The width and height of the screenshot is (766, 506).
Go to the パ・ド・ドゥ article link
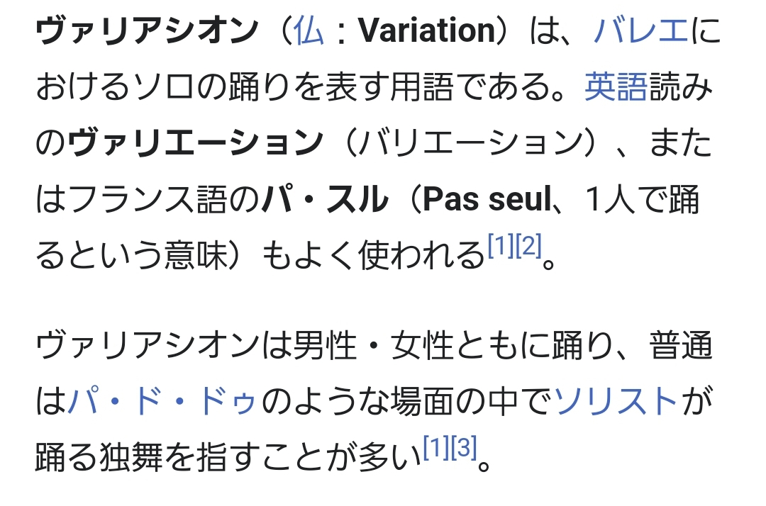click(x=164, y=403)
